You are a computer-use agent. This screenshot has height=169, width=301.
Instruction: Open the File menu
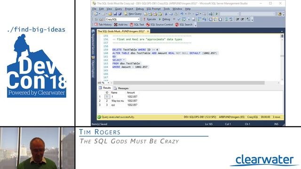[94, 9]
